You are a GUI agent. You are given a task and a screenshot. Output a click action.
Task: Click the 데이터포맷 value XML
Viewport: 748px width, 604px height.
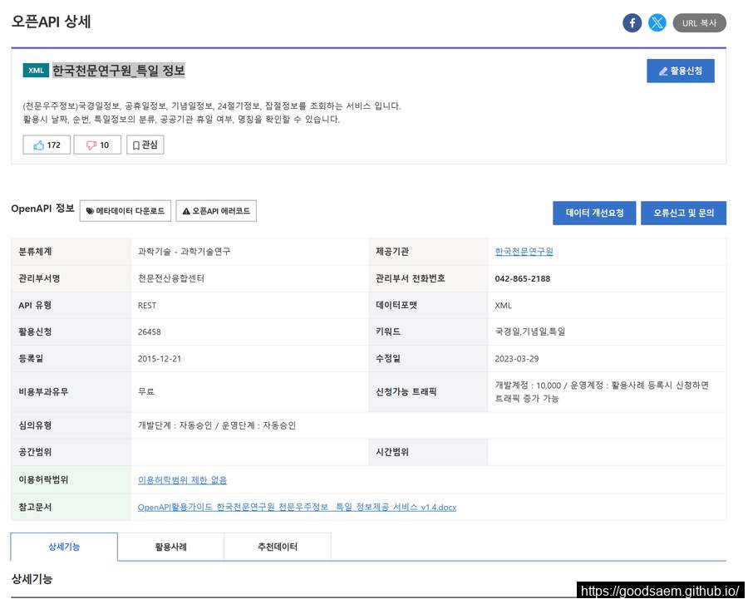(x=504, y=306)
